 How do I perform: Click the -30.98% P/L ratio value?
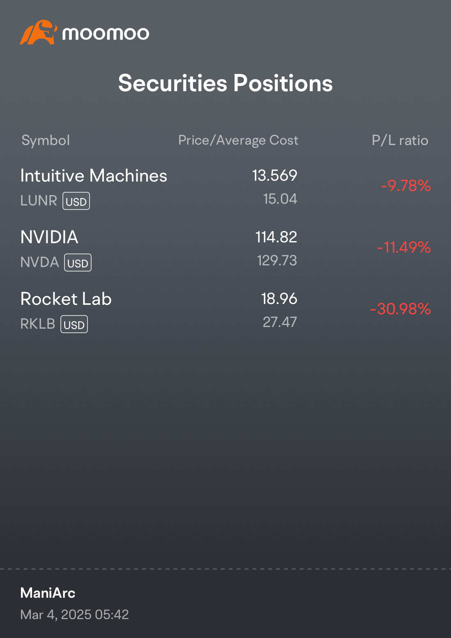tap(400, 309)
